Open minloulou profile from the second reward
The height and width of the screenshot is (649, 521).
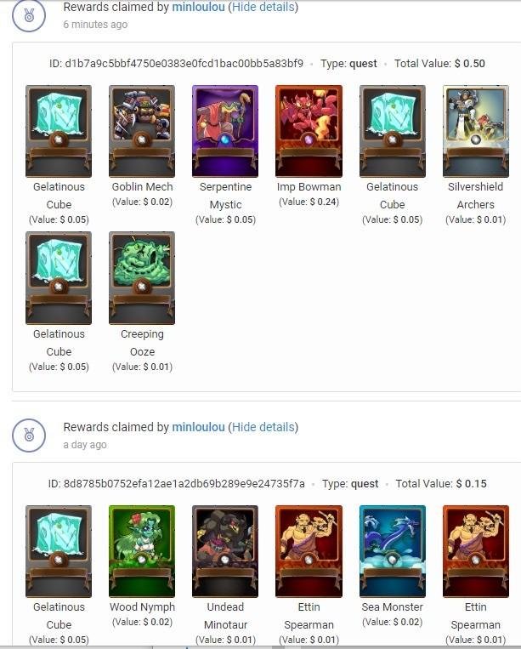click(x=199, y=427)
